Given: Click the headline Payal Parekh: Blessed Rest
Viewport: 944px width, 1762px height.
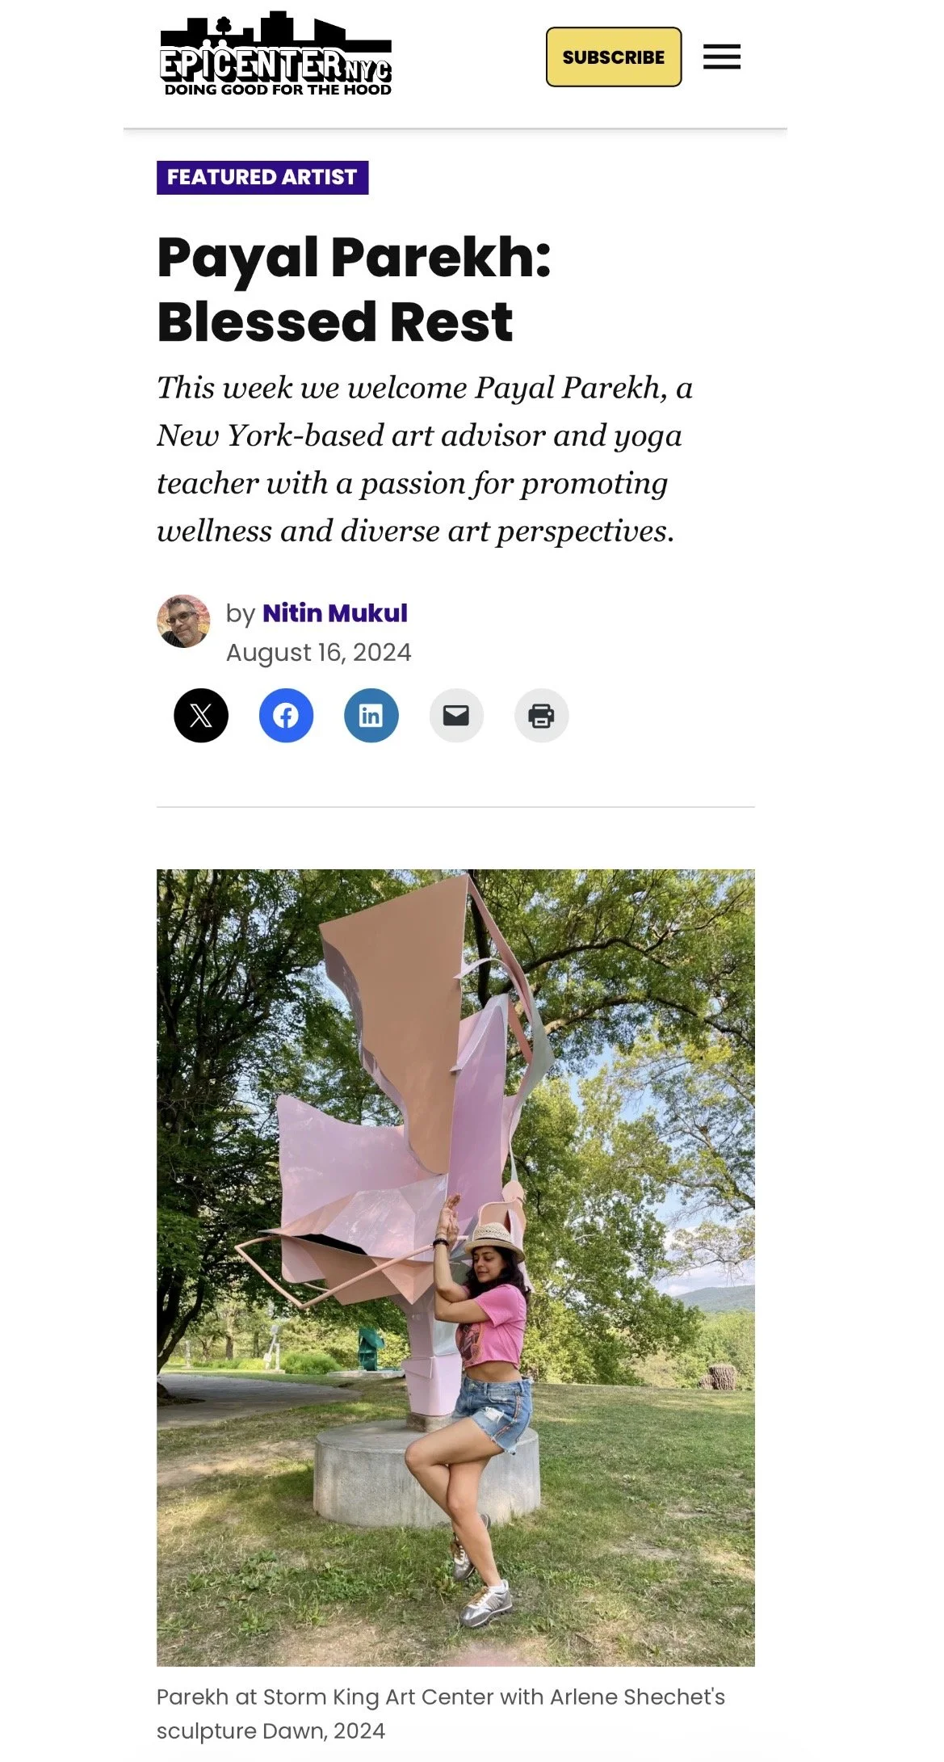Looking at the screenshot, I should coord(354,289).
